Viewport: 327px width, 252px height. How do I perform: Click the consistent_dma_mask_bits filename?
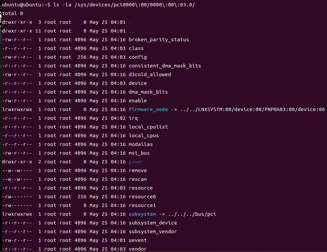point(165,66)
